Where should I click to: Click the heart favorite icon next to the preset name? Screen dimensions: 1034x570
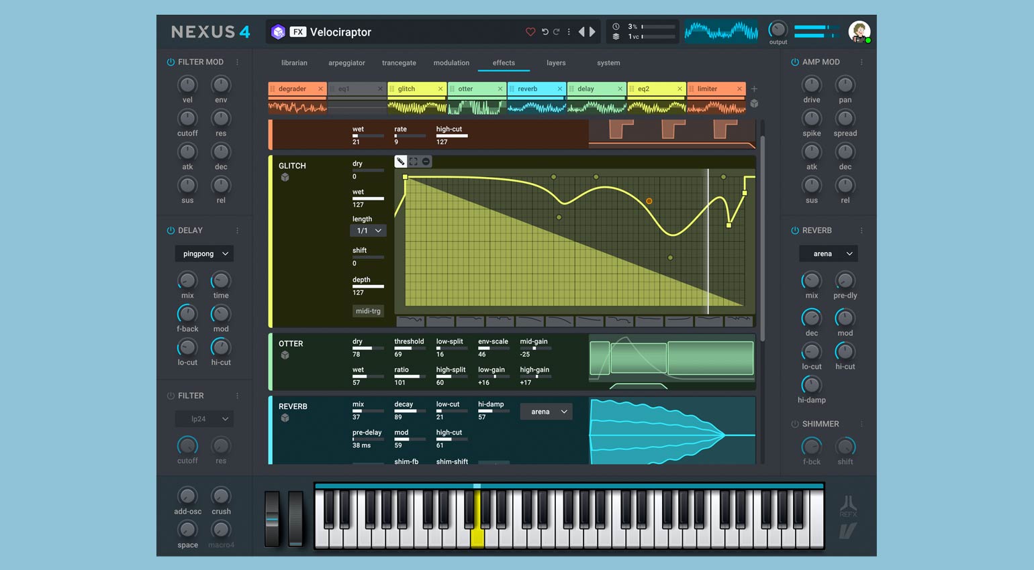pyautogui.click(x=531, y=32)
